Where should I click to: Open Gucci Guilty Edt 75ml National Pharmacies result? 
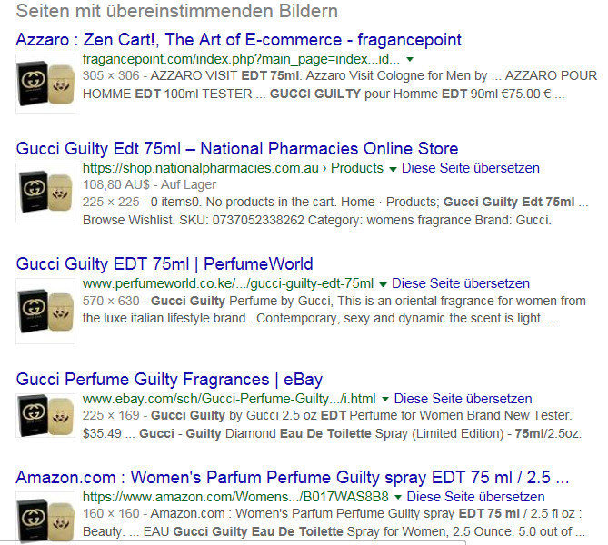tap(237, 149)
